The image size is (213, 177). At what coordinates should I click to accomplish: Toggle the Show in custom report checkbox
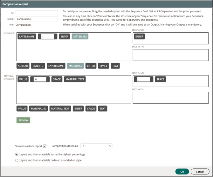[45, 146]
